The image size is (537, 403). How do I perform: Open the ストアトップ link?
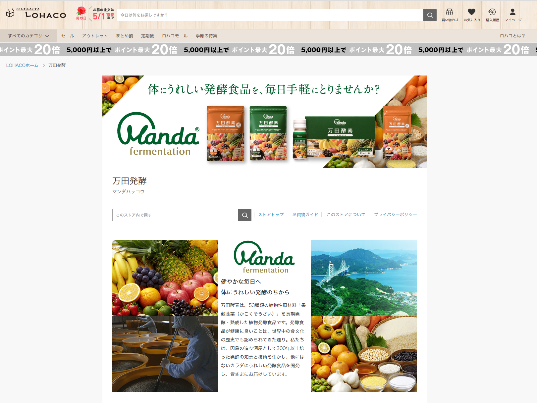click(x=271, y=215)
